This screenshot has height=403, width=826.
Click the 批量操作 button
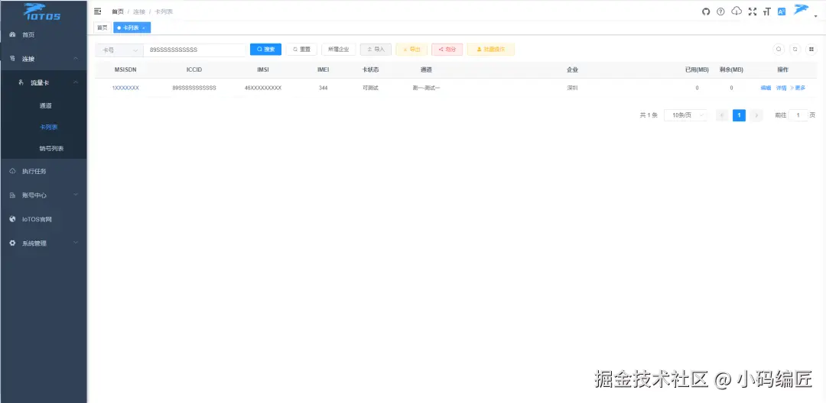pyautogui.click(x=490, y=50)
